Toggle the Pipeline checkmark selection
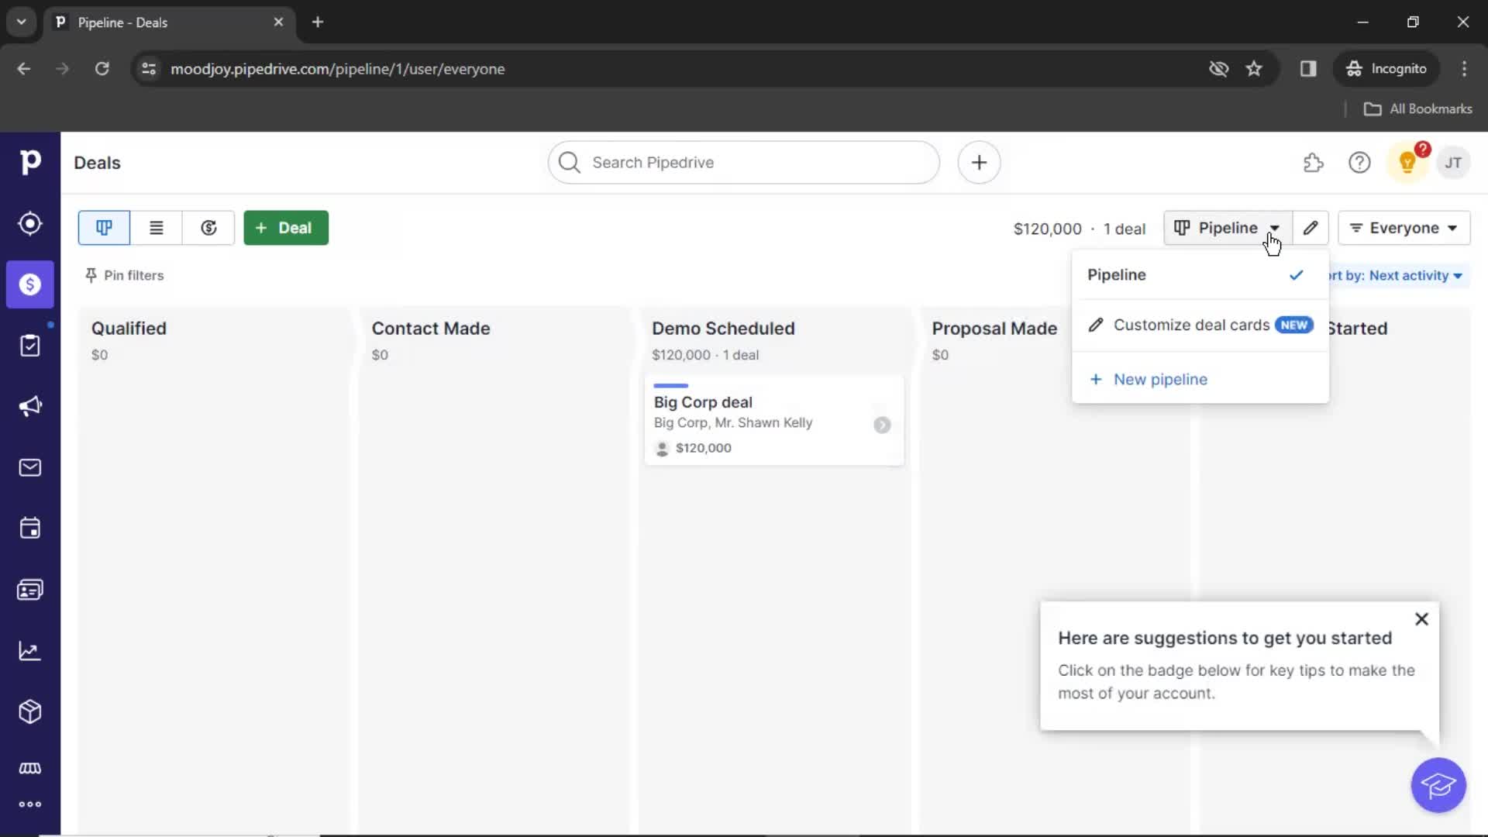 click(x=1295, y=274)
